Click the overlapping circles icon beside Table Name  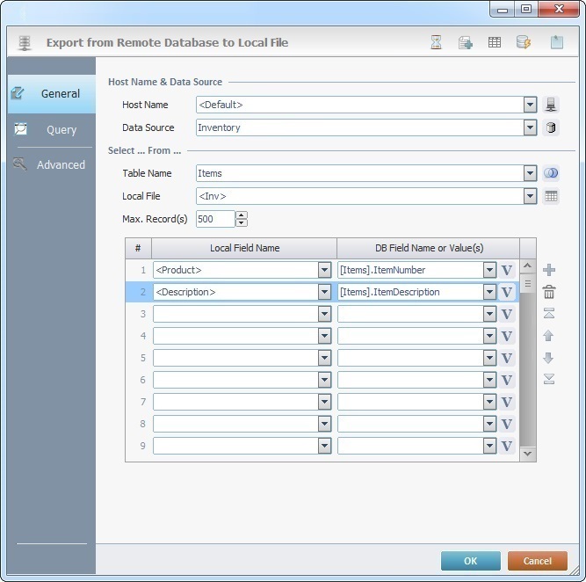tap(551, 173)
